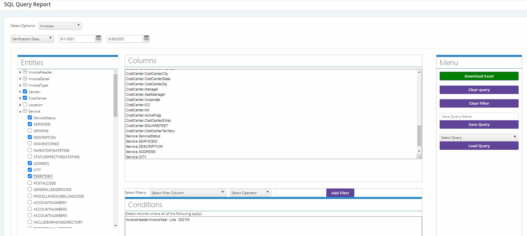Open the Select Operator dropdown

click(x=250, y=193)
